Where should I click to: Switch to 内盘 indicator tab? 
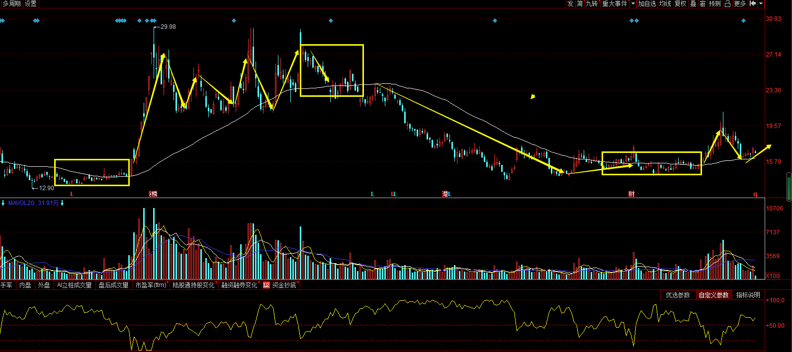[25, 285]
